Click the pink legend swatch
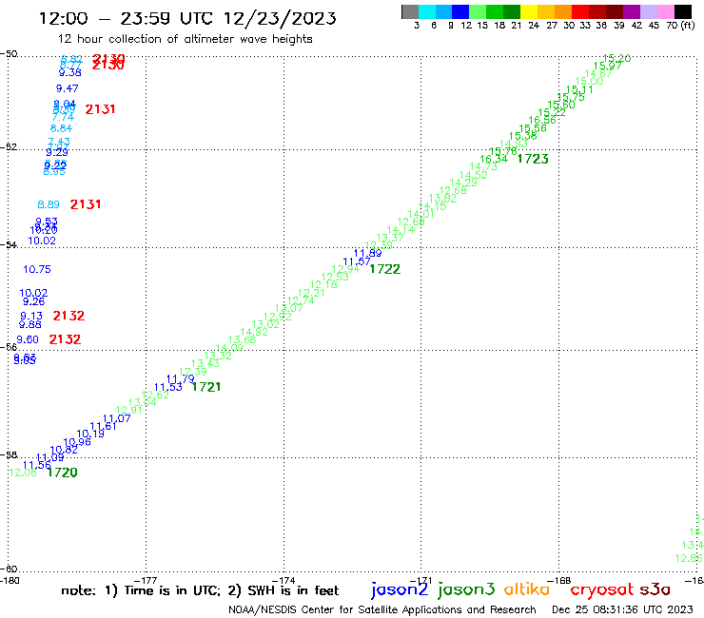704x618 pixels. (x=665, y=11)
